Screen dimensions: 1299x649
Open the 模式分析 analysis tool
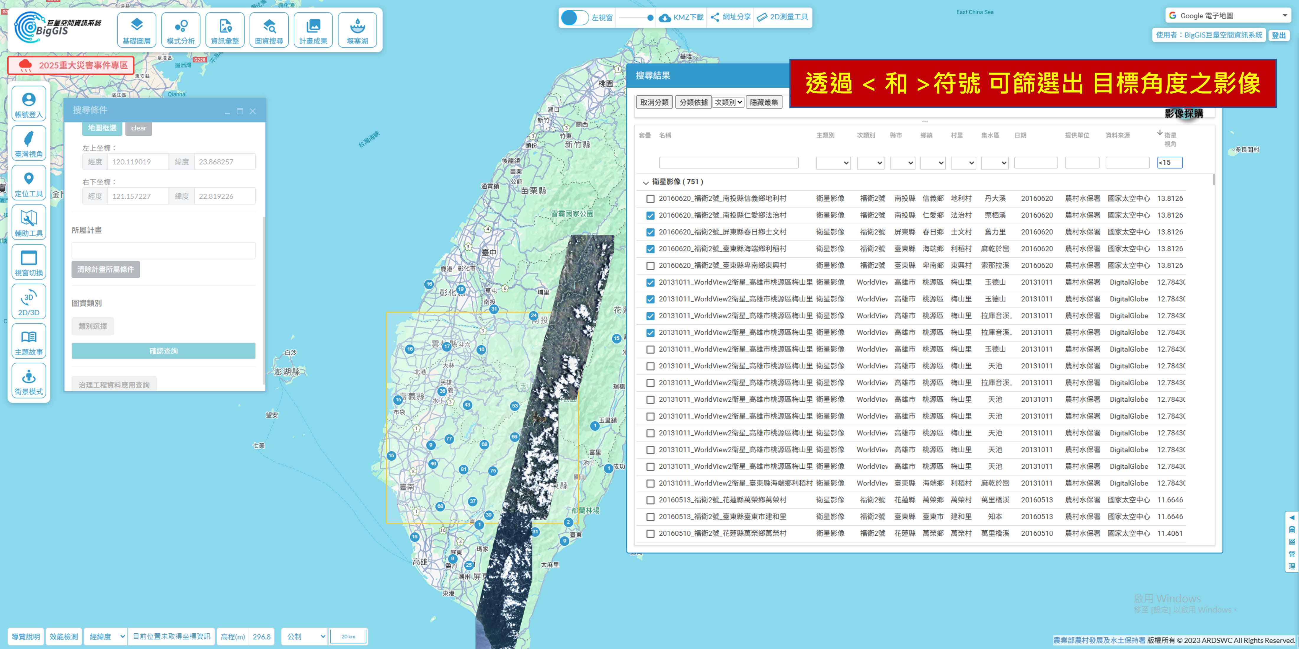tap(180, 30)
